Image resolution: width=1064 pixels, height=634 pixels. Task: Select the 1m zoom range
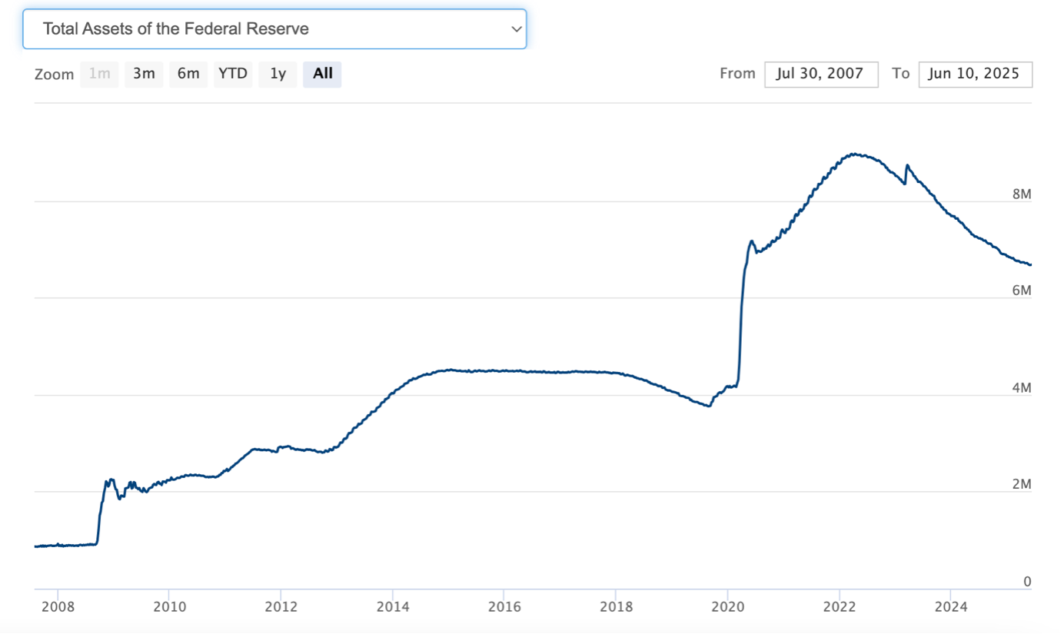pos(99,74)
